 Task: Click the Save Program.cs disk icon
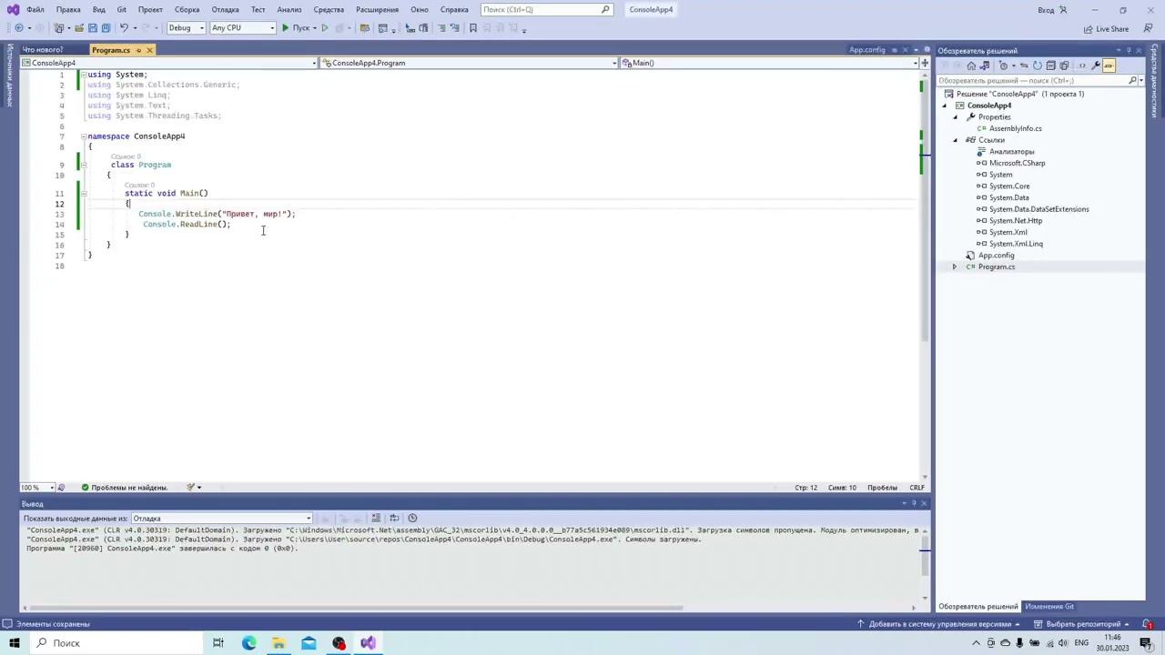[93, 27]
